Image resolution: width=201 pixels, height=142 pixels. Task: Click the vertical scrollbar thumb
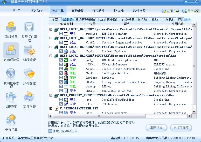(x=194, y=66)
